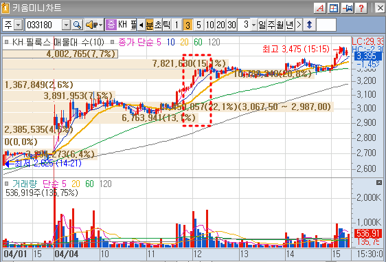Click the 536,919주 volume readout
This screenshot has height=262, width=386.
[42, 193]
